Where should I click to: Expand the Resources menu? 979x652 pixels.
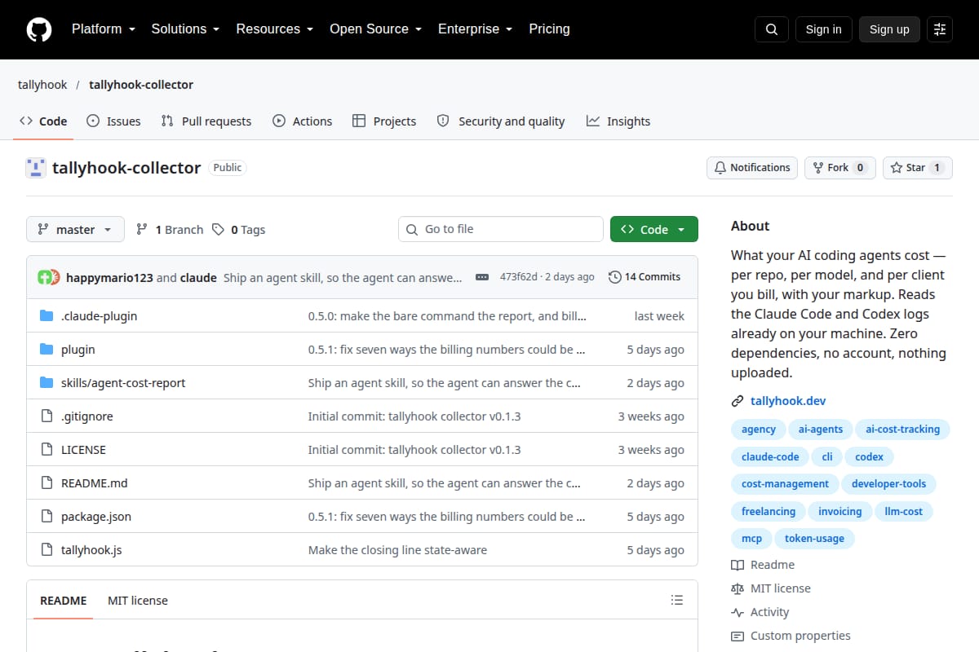coord(275,29)
